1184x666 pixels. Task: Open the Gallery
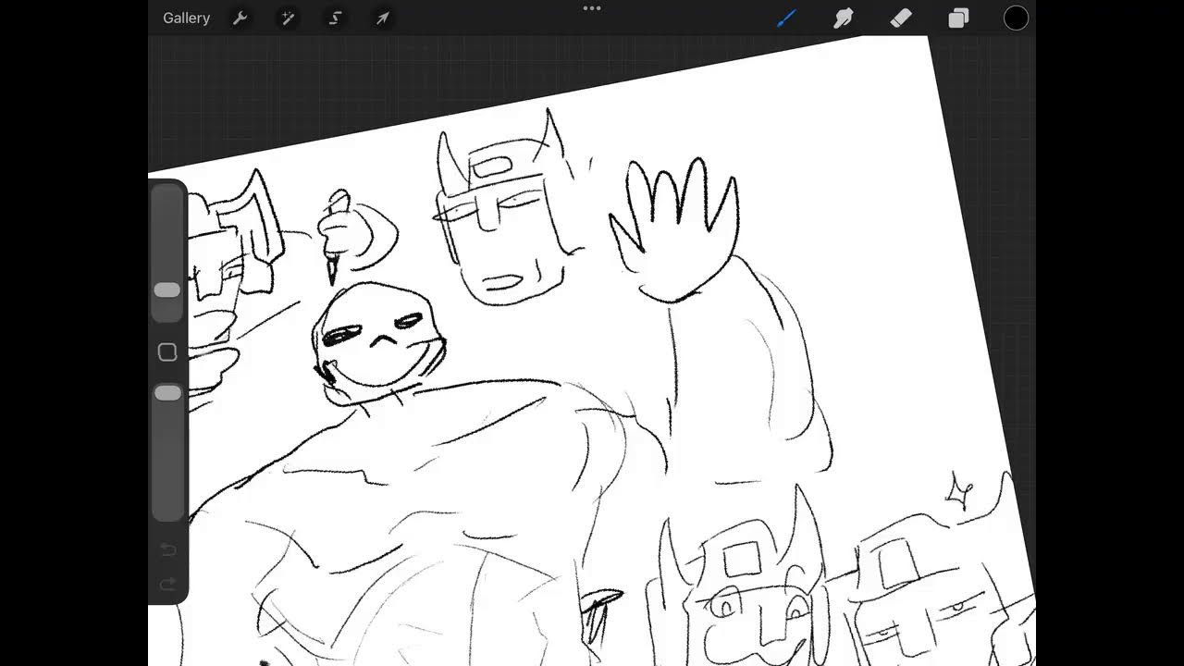pos(186,18)
